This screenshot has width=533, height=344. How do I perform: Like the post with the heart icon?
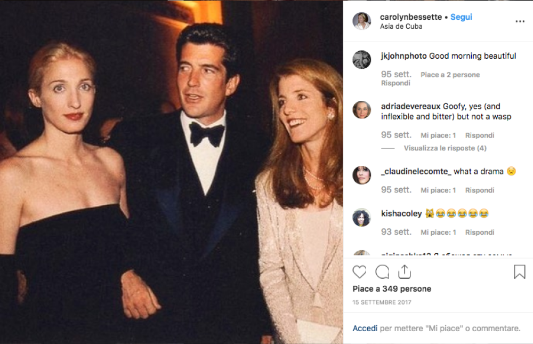pos(360,272)
